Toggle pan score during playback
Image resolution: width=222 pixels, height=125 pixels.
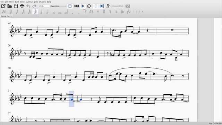(102, 6)
